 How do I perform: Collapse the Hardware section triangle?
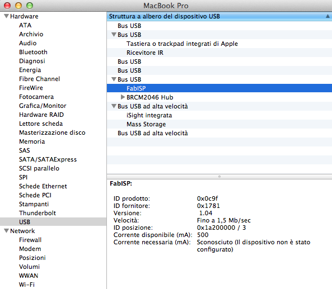6,16
